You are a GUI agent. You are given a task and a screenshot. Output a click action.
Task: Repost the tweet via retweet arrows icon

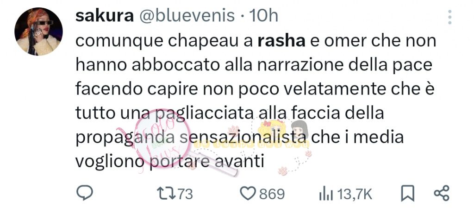[x=167, y=194]
